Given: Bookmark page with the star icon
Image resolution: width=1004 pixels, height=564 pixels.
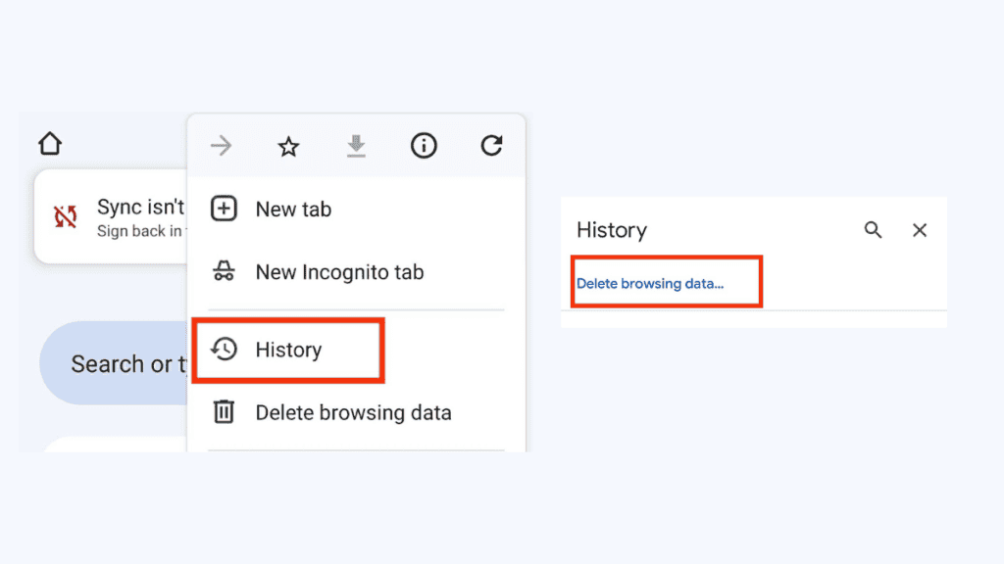Looking at the screenshot, I should click(x=288, y=147).
